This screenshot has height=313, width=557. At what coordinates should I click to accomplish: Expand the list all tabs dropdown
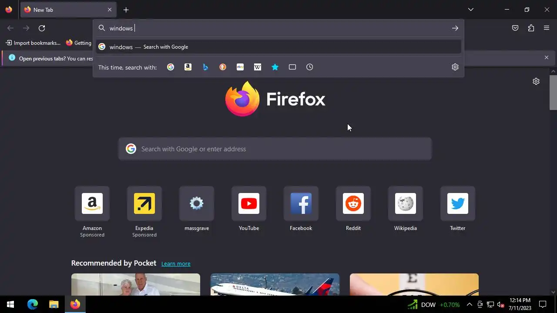click(x=471, y=10)
